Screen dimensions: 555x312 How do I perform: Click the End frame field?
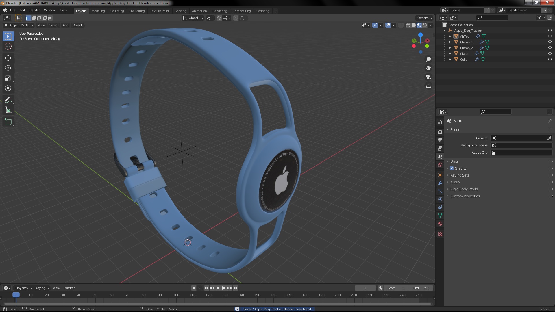[421, 288]
